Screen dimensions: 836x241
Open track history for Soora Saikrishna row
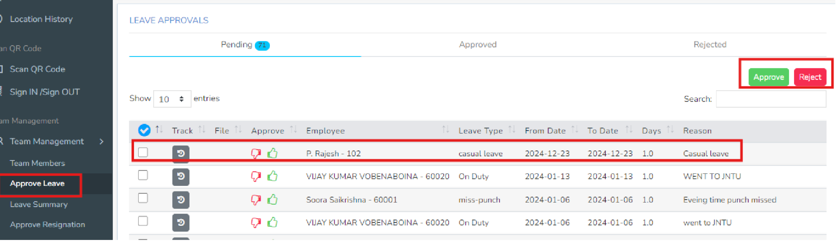[181, 200]
